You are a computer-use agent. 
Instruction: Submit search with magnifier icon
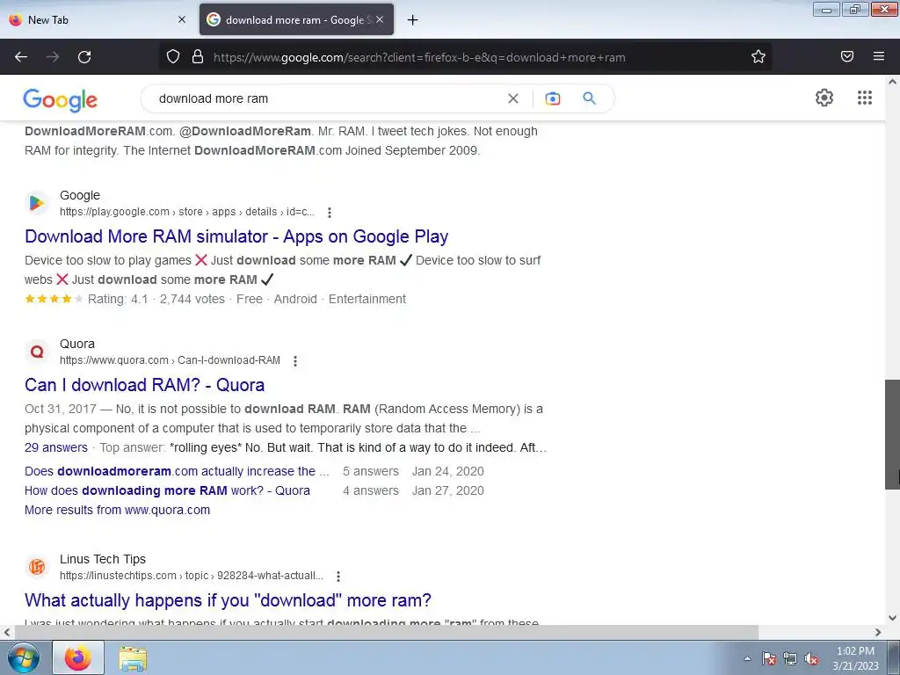coord(589,98)
